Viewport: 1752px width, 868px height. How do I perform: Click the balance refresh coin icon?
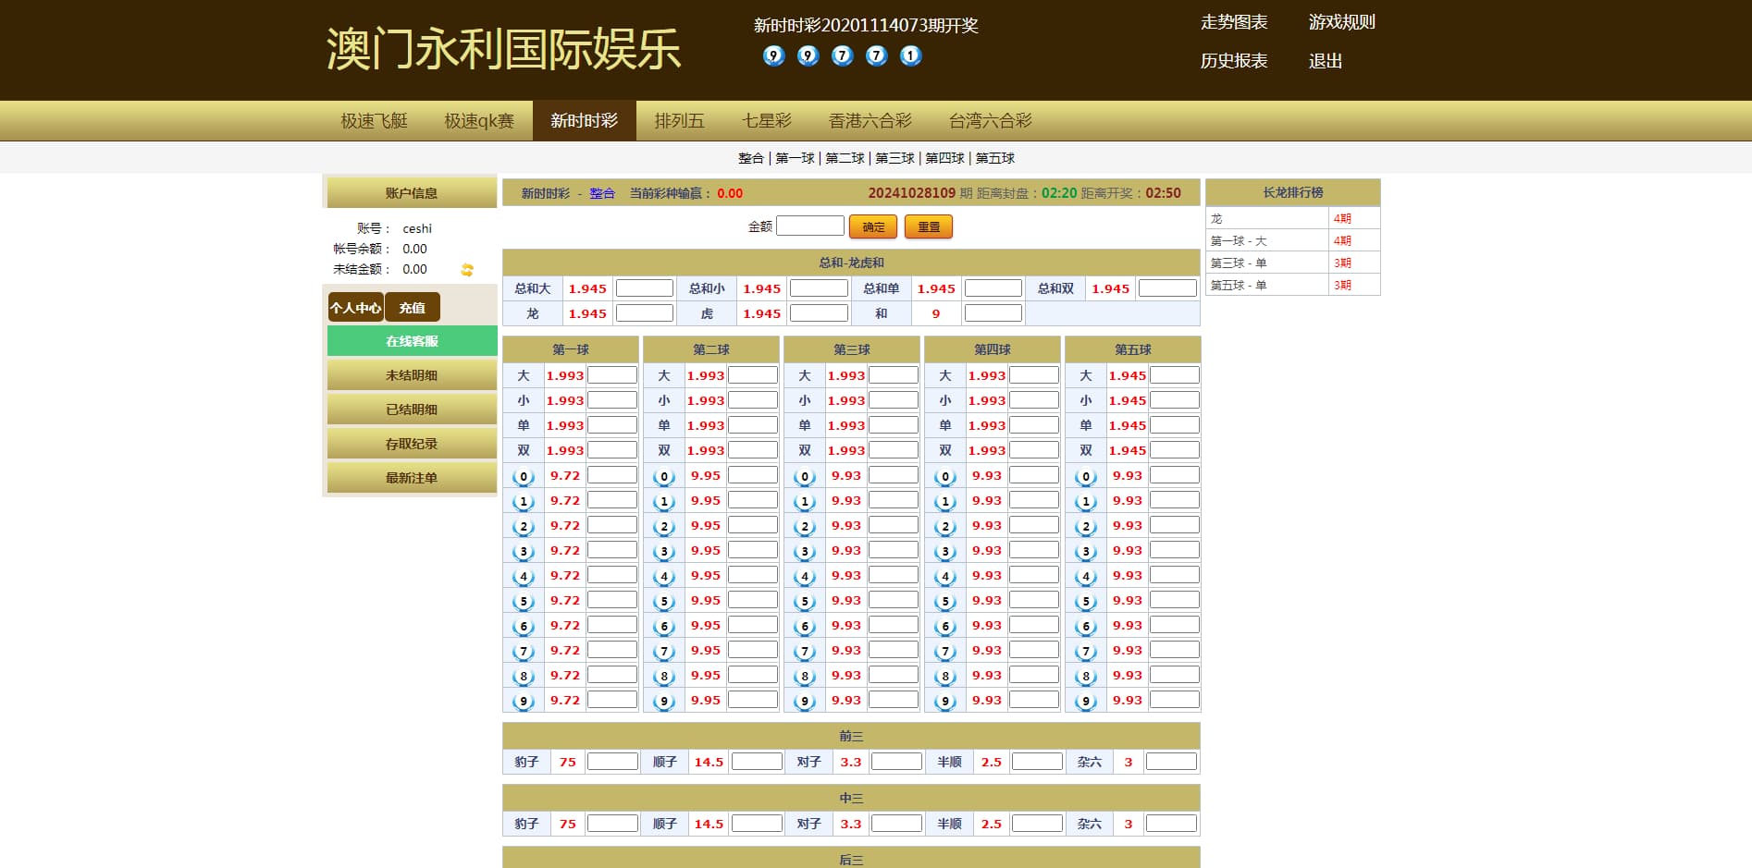tap(467, 270)
